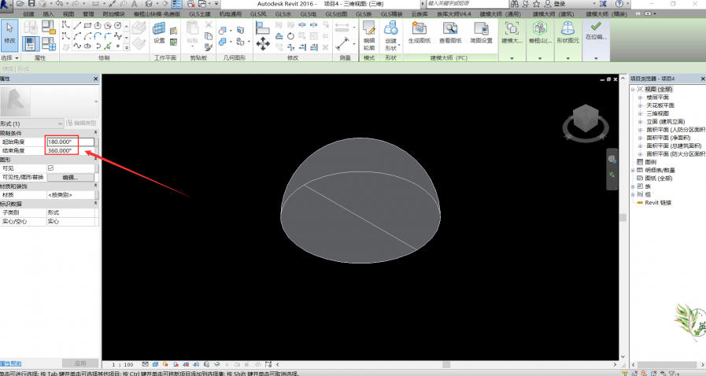Click the Create Form (创建形状) icon

point(391,29)
